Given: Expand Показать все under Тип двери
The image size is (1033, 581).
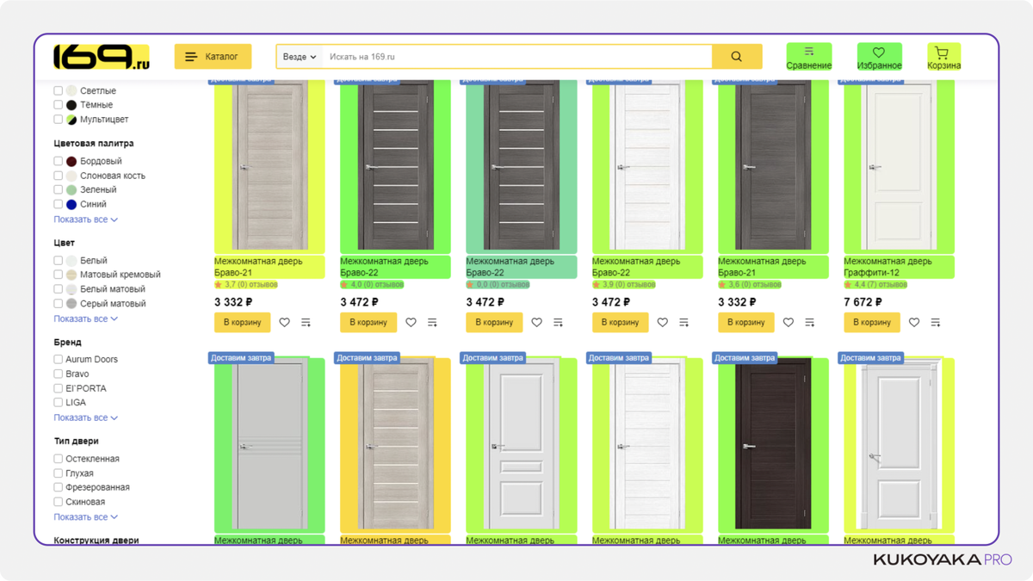Looking at the screenshot, I should click(85, 517).
